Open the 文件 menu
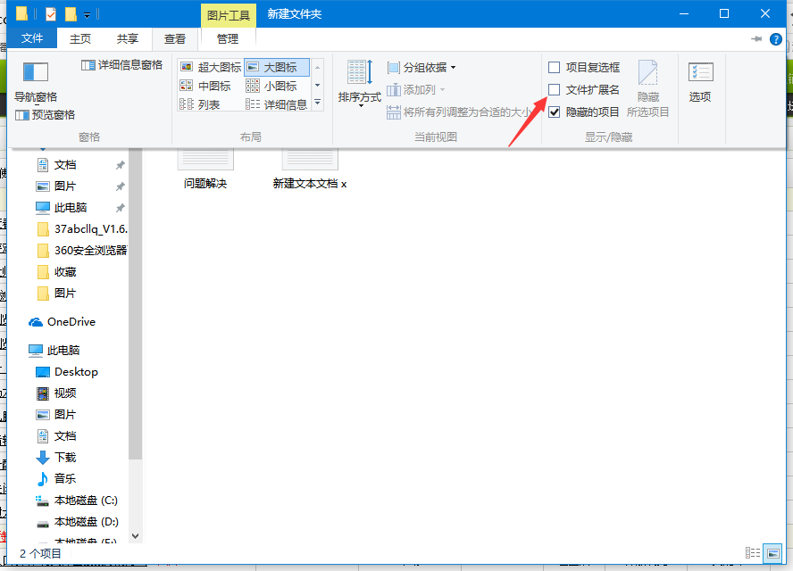This screenshot has width=793, height=571. coord(32,38)
